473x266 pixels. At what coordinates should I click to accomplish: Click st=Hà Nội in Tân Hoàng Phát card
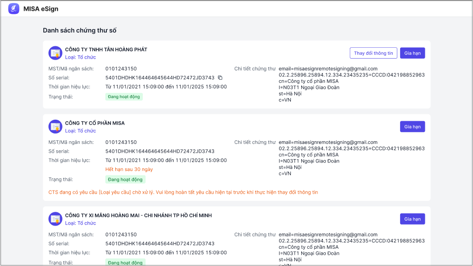290,94
